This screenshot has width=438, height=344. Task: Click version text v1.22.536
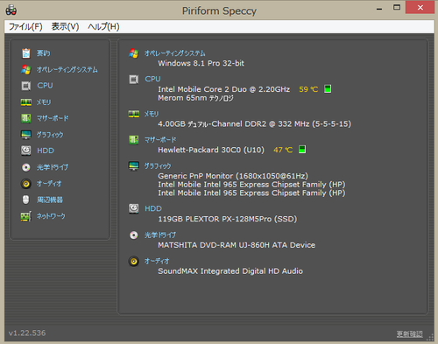27,333
